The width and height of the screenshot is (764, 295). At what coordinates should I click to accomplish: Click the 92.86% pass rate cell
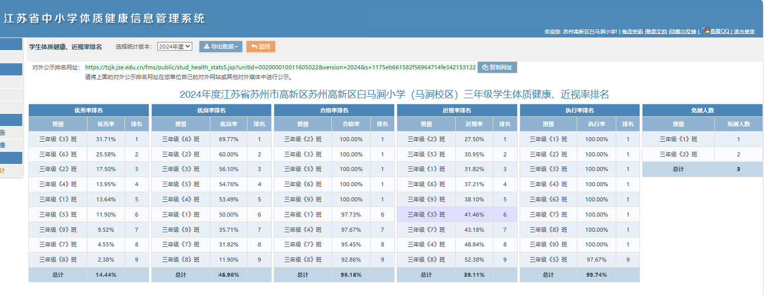pyautogui.click(x=351, y=260)
